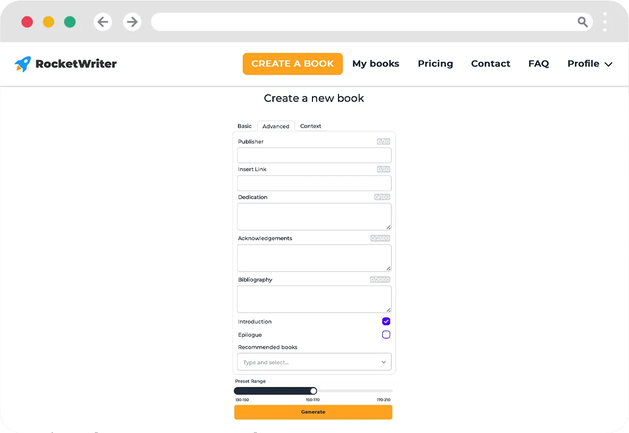This screenshot has width=629, height=433.
Task: Click CREATE A BOOK
Action: click(293, 64)
